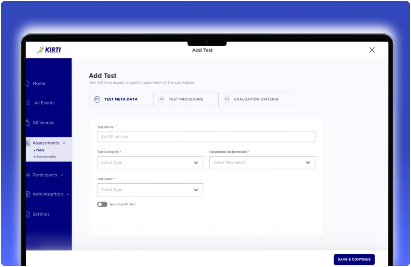Image resolution: width=411 pixels, height=267 pixels.
Task: Open All Venues page
Action: point(43,123)
